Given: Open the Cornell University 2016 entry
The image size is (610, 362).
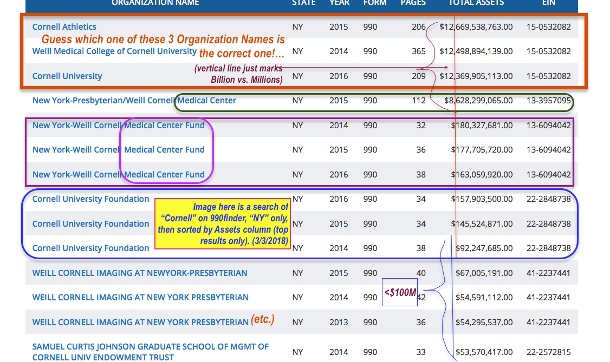Looking at the screenshot, I should click(x=67, y=76).
